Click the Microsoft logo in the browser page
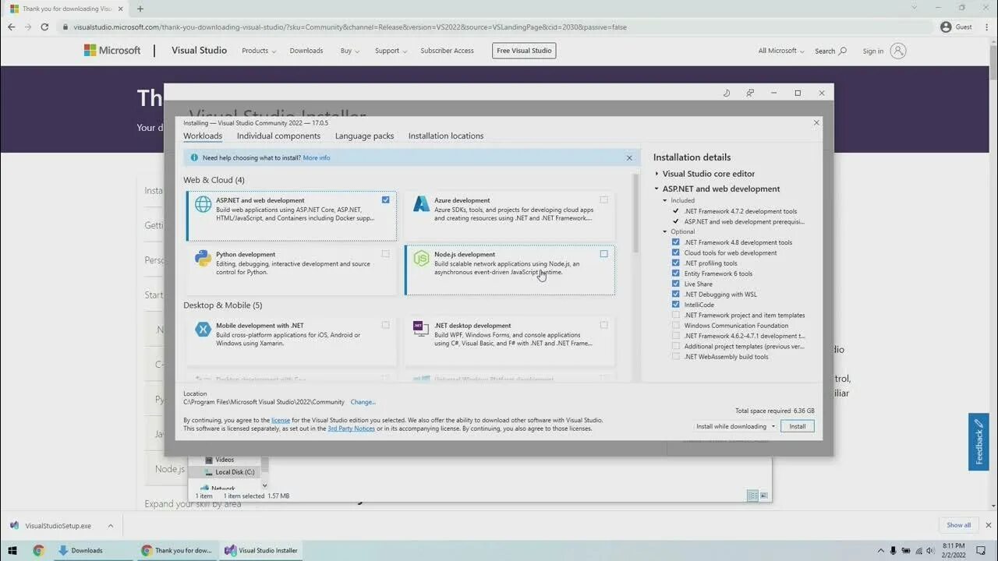998x561 pixels. click(112, 51)
